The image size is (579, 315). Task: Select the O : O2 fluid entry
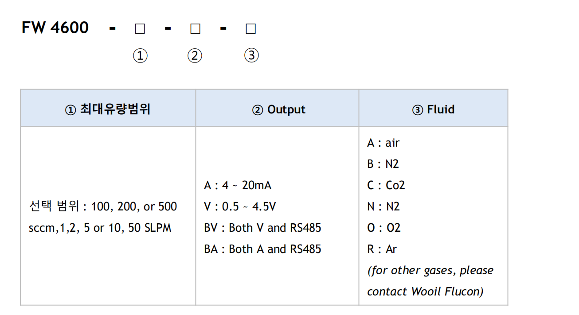pos(384,228)
